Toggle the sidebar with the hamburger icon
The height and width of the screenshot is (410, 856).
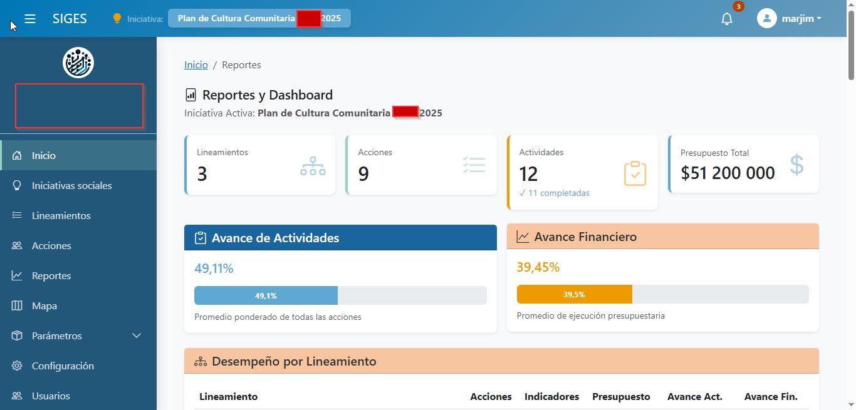(30, 18)
